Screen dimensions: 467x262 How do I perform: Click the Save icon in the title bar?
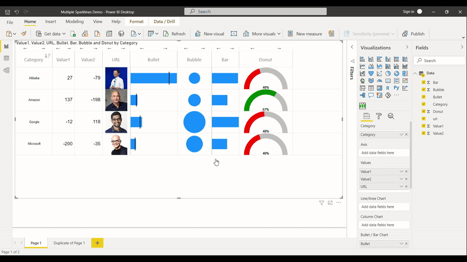[8, 12]
